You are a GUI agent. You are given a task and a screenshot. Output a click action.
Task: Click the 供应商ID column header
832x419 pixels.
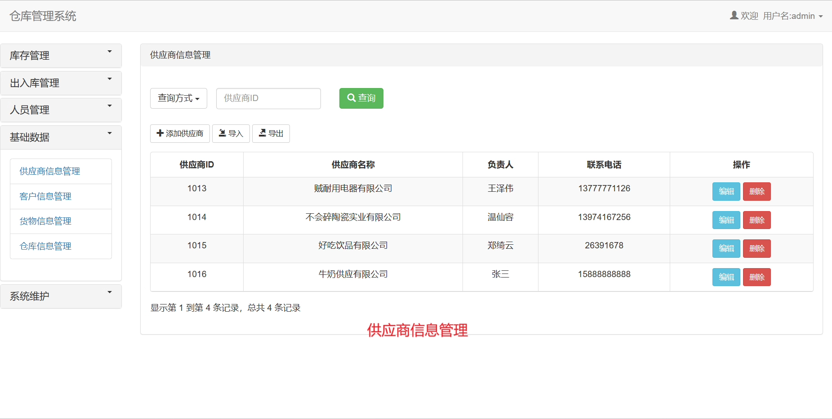tap(197, 165)
